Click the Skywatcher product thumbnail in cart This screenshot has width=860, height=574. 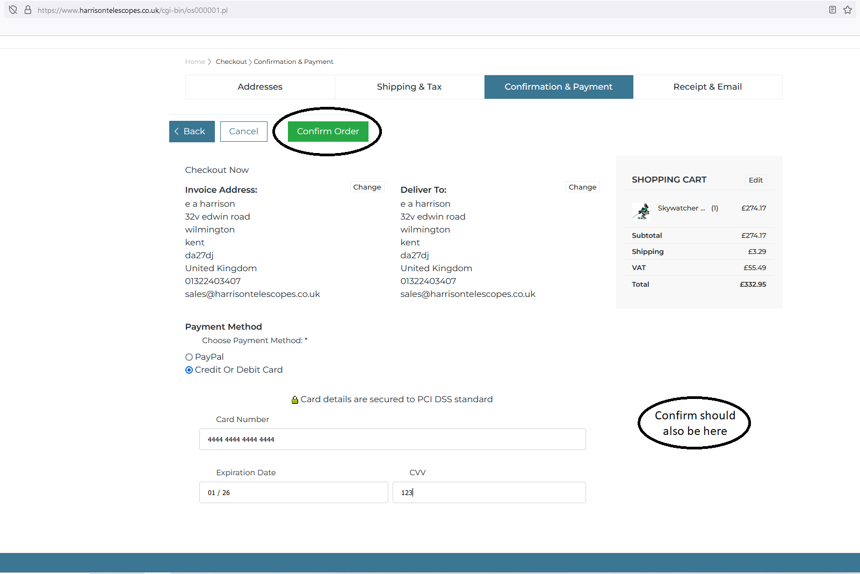tap(641, 211)
